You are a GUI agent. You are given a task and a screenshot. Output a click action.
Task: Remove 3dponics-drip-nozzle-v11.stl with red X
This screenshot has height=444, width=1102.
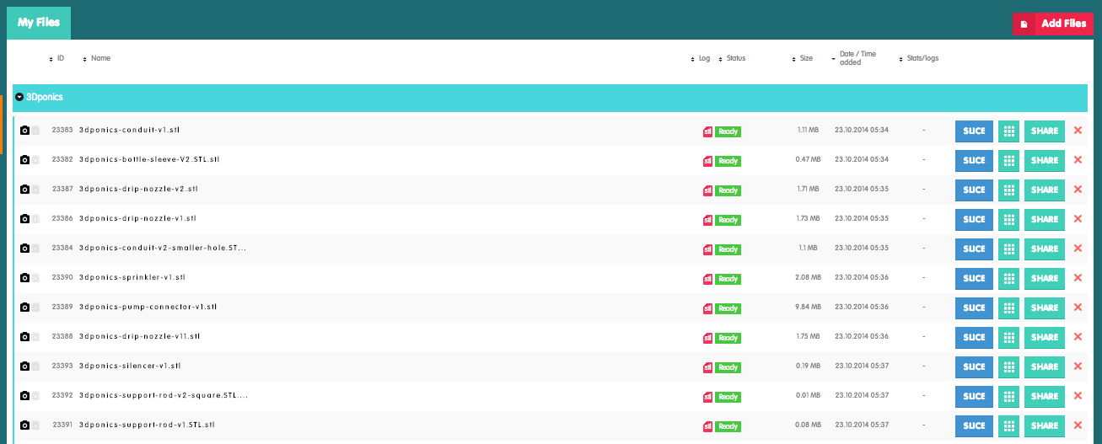point(1078,337)
